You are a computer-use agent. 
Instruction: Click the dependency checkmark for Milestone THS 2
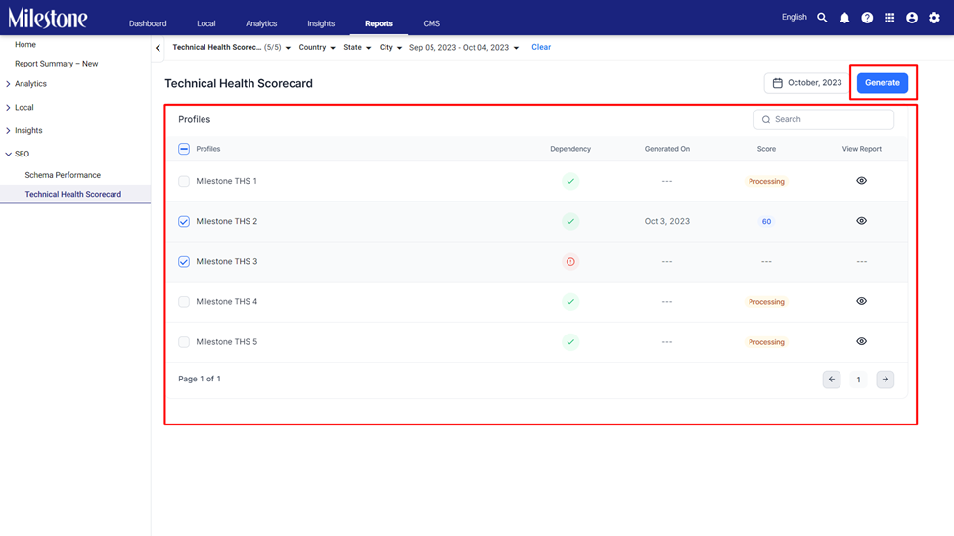(x=570, y=221)
